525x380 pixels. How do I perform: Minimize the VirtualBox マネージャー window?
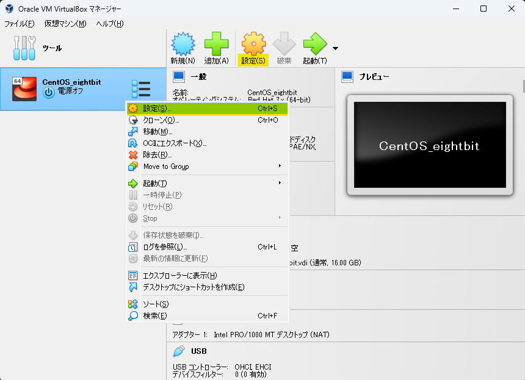point(455,9)
